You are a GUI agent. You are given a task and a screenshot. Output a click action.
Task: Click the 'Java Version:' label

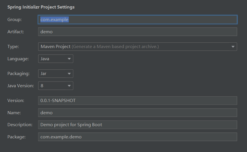[21, 86]
